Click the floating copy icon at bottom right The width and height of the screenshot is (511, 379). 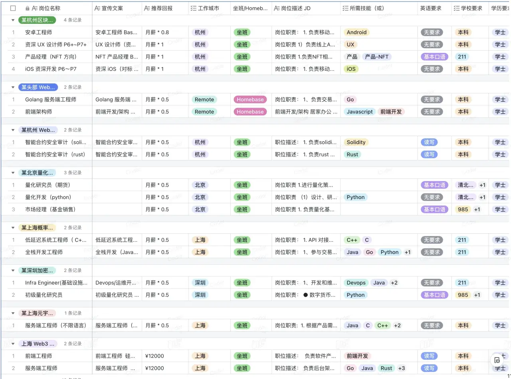[497, 360]
